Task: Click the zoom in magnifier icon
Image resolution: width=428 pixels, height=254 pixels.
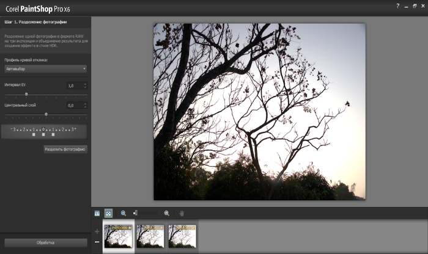Action: click(x=166, y=213)
